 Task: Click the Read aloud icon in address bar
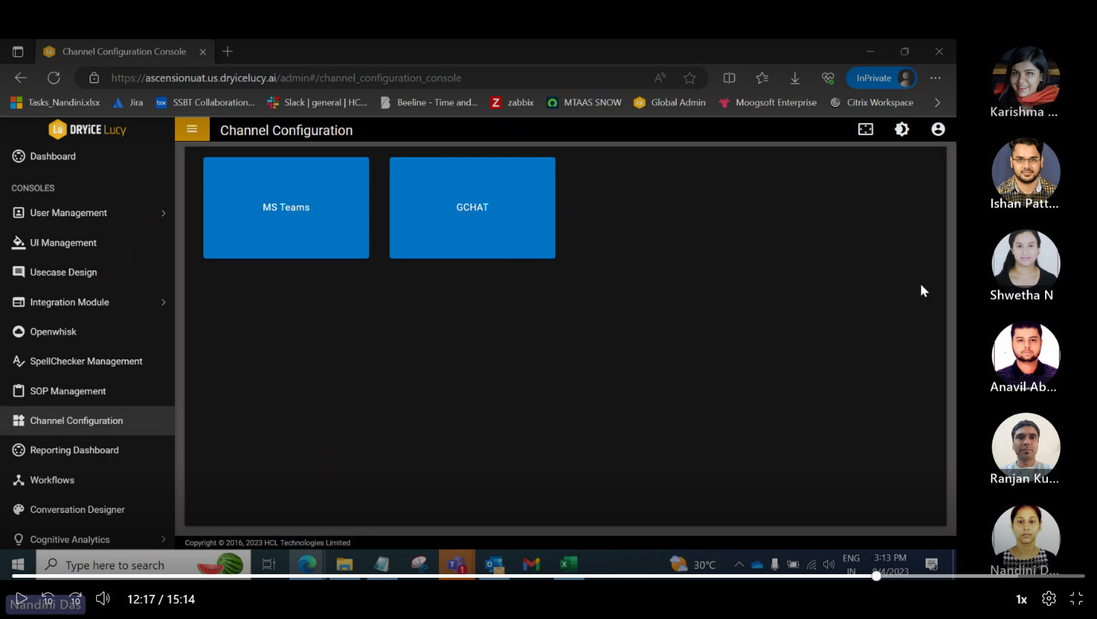click(x=660, y=78)
